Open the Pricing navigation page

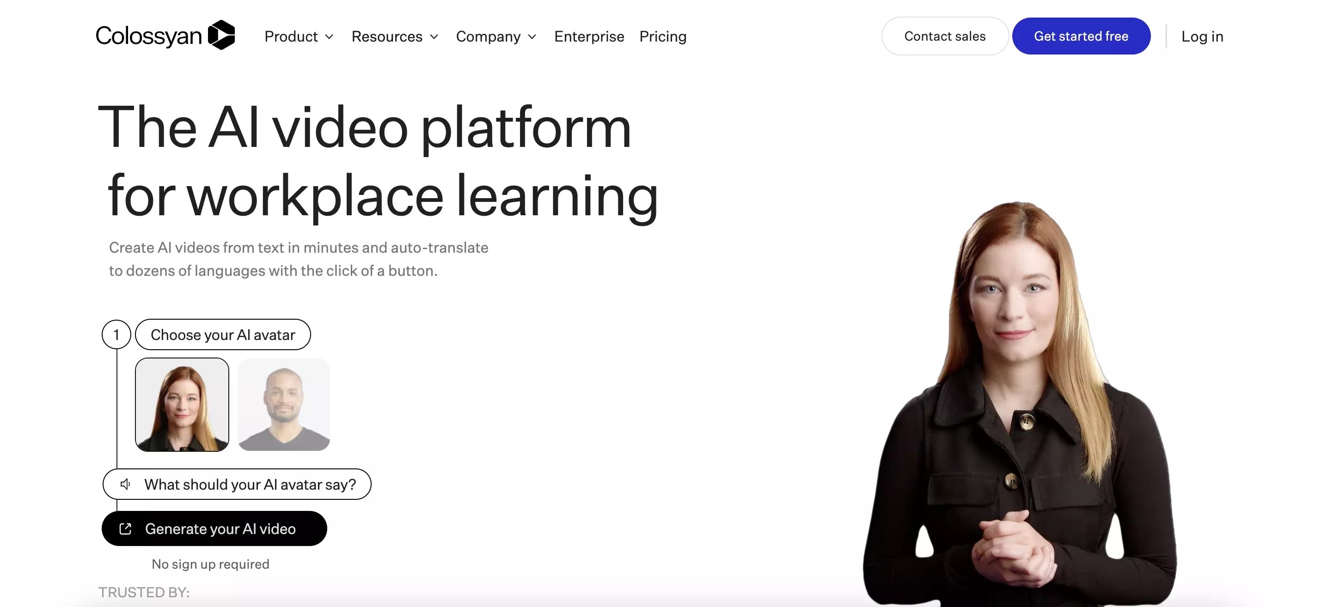pos(662,36)
